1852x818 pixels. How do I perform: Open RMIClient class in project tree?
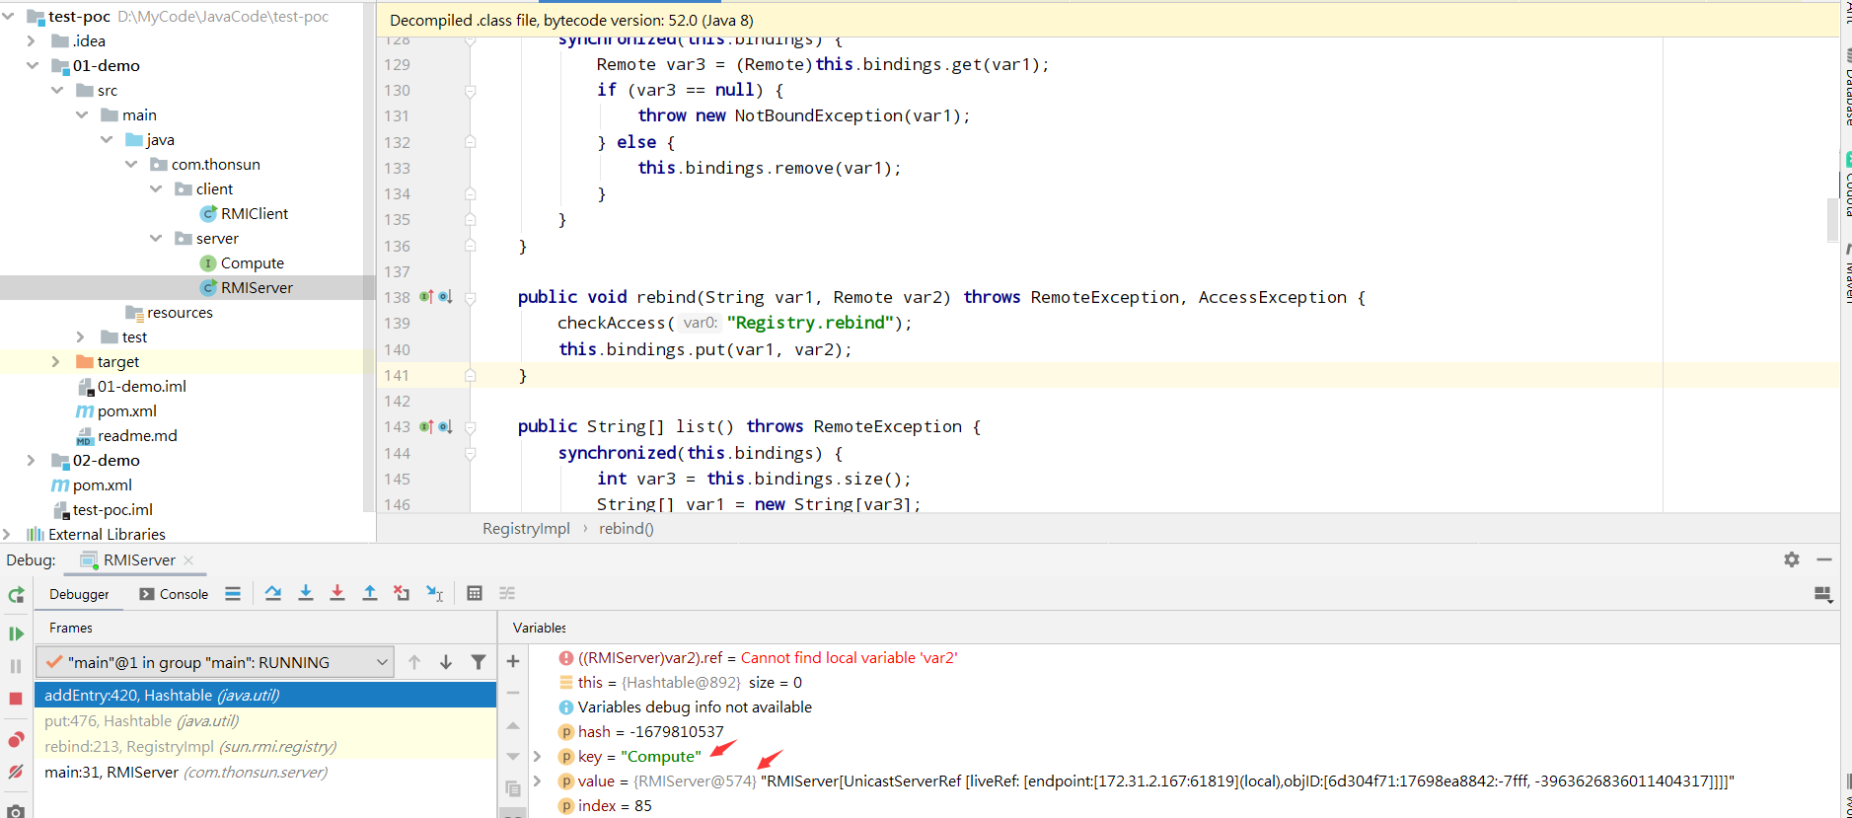click(244, 213)
